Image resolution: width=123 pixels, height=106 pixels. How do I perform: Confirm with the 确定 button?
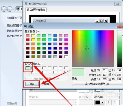coord(32,84)
